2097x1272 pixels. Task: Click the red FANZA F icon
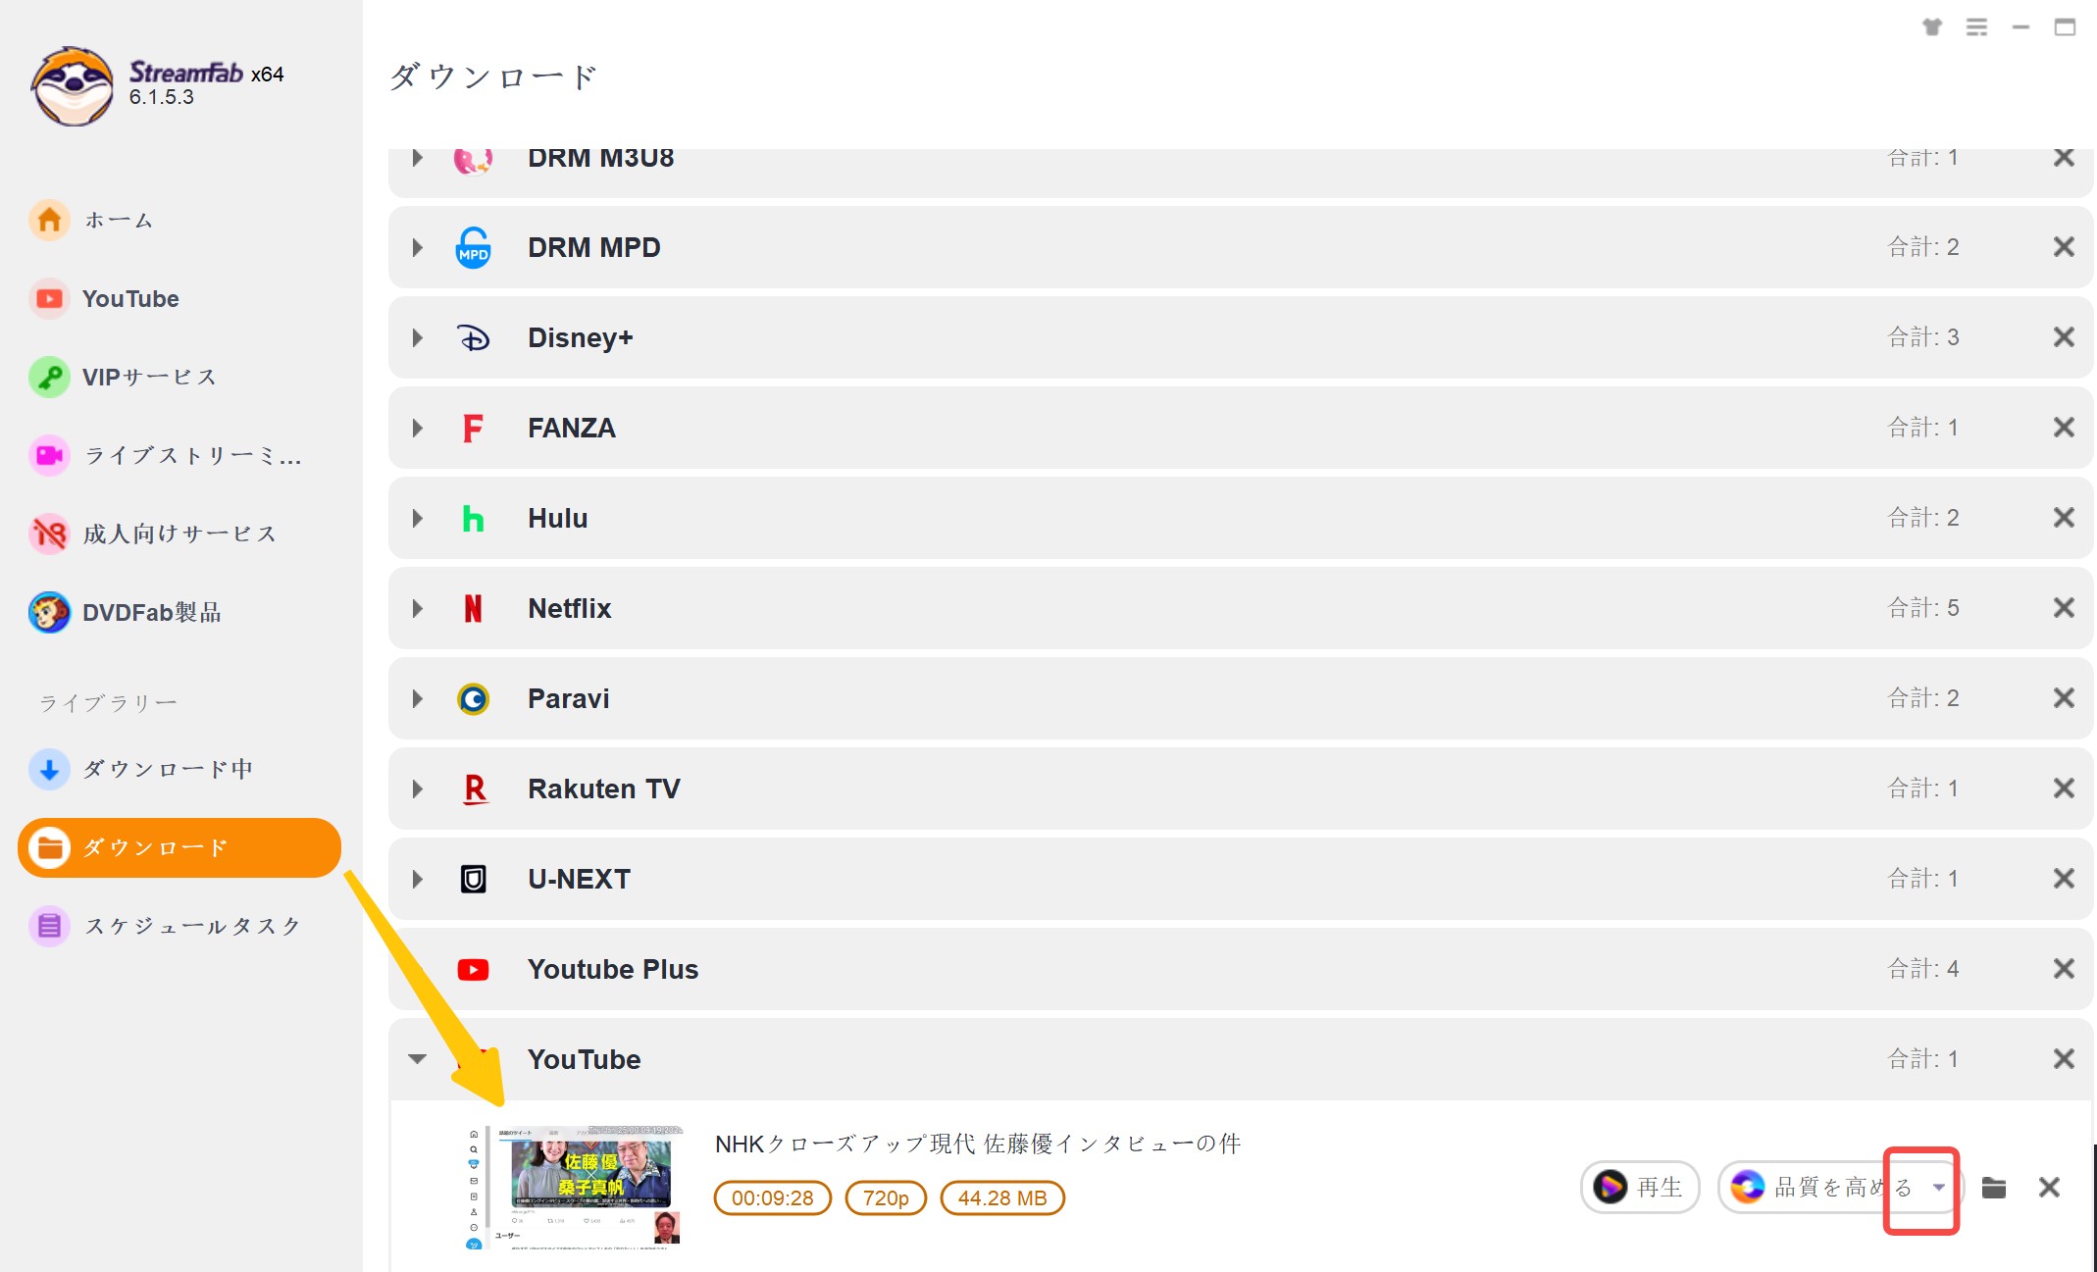(473, 428)
